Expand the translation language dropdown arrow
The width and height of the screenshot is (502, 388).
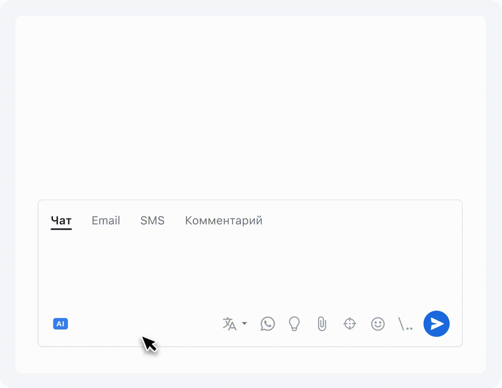[244, 324]
